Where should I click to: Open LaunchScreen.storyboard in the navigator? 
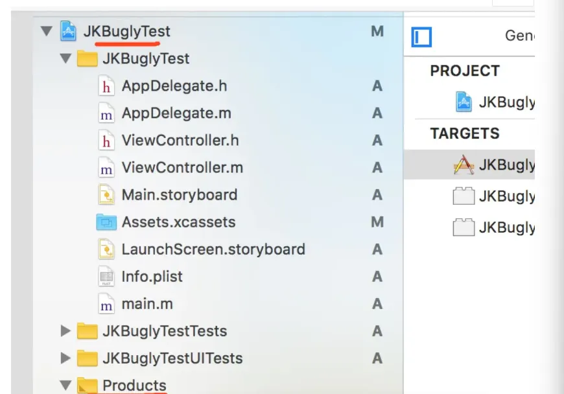[x=218, y=249]
